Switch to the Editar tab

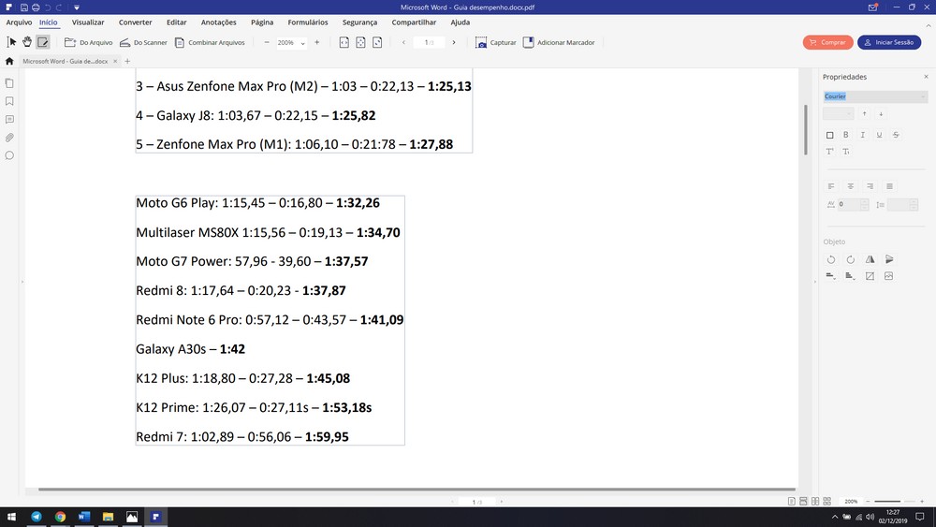(x=177, y=22)
